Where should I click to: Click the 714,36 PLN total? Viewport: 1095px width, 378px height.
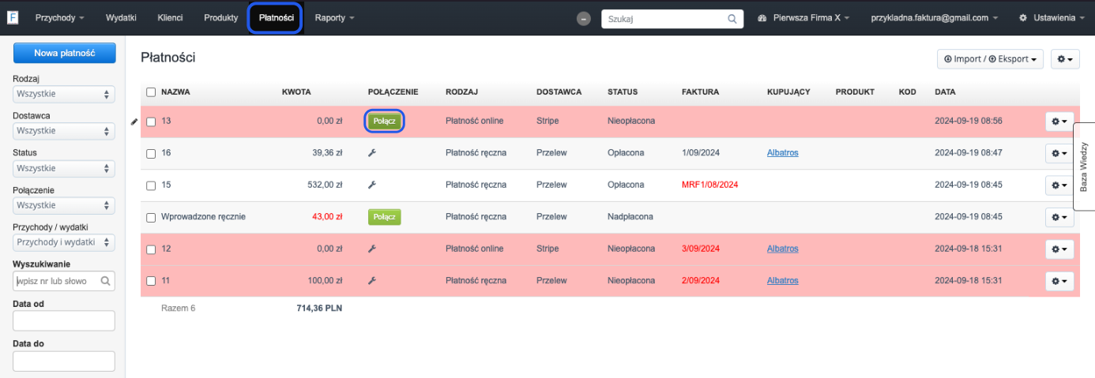[x=319, y=308]
